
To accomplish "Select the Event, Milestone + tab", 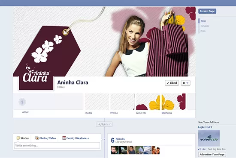I will 76,138.
